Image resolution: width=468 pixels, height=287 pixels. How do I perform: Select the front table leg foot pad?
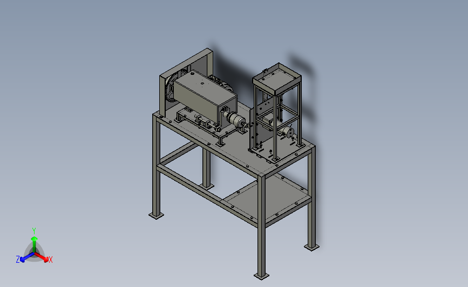pos(261,276)
